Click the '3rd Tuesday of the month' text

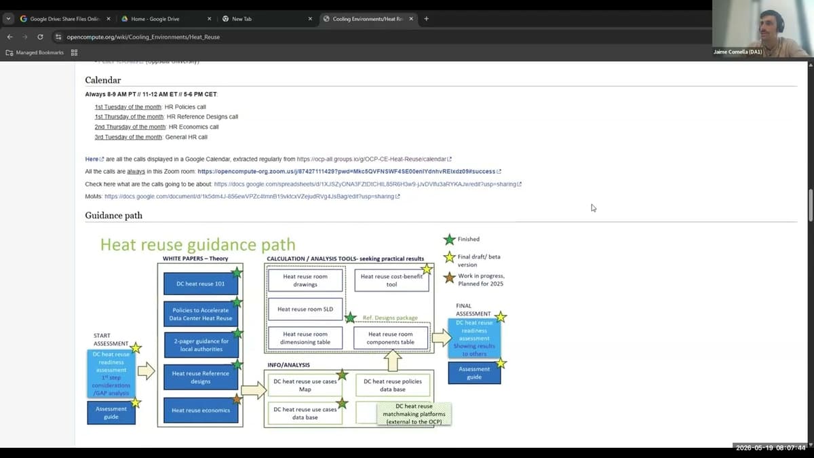pos(128,137)
